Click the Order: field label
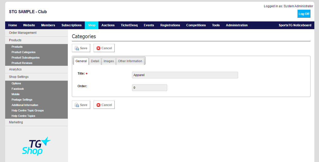 [82, 86]
